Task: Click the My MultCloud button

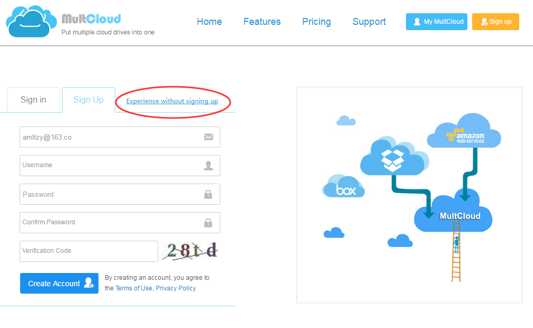Action: [437, 22]
